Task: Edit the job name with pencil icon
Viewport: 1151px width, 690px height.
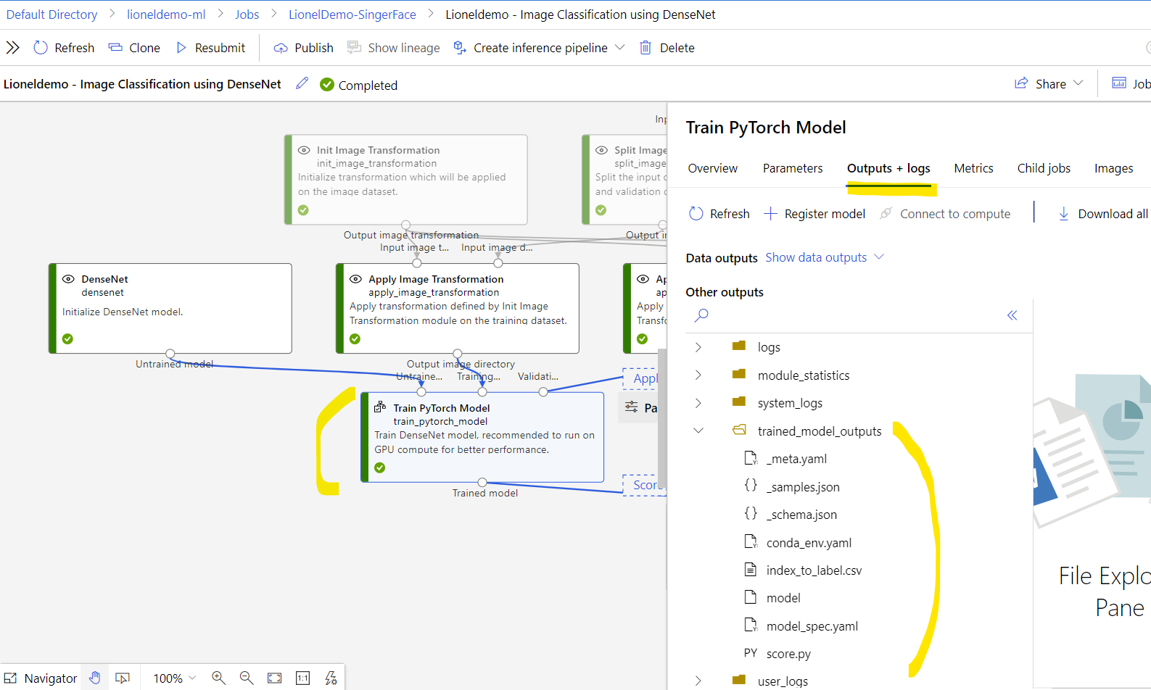Action: (302, 83)
